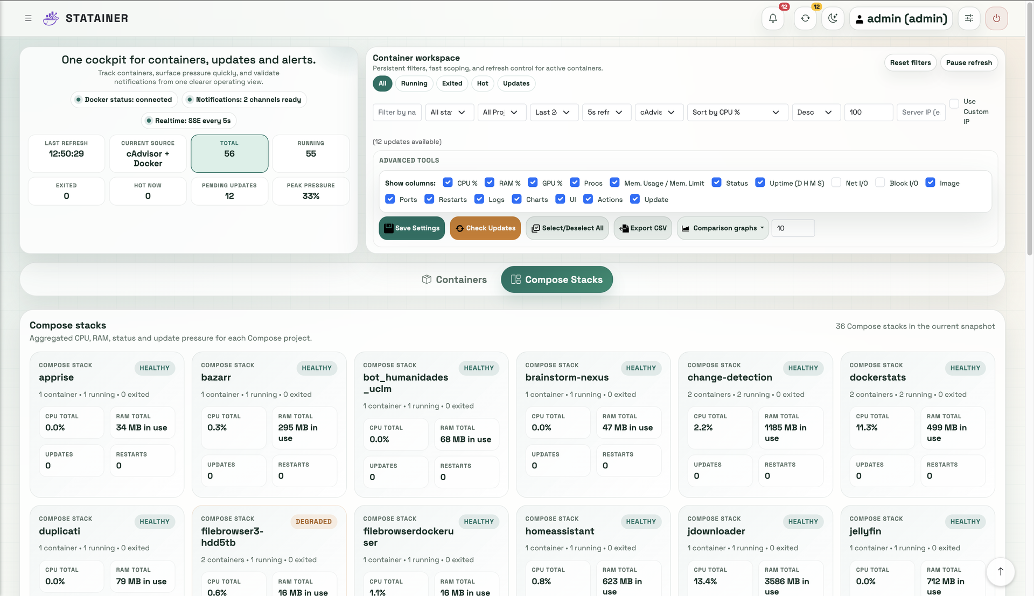Open the Desc sort order dropdown
This screenshot has width=1034, height=596.
point(816,112)
